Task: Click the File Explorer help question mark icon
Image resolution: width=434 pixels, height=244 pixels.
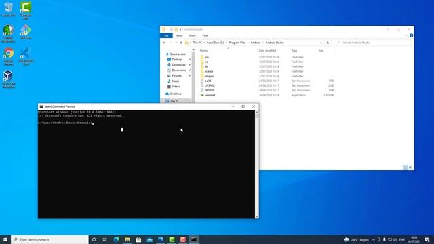Action: click(411, 35)
